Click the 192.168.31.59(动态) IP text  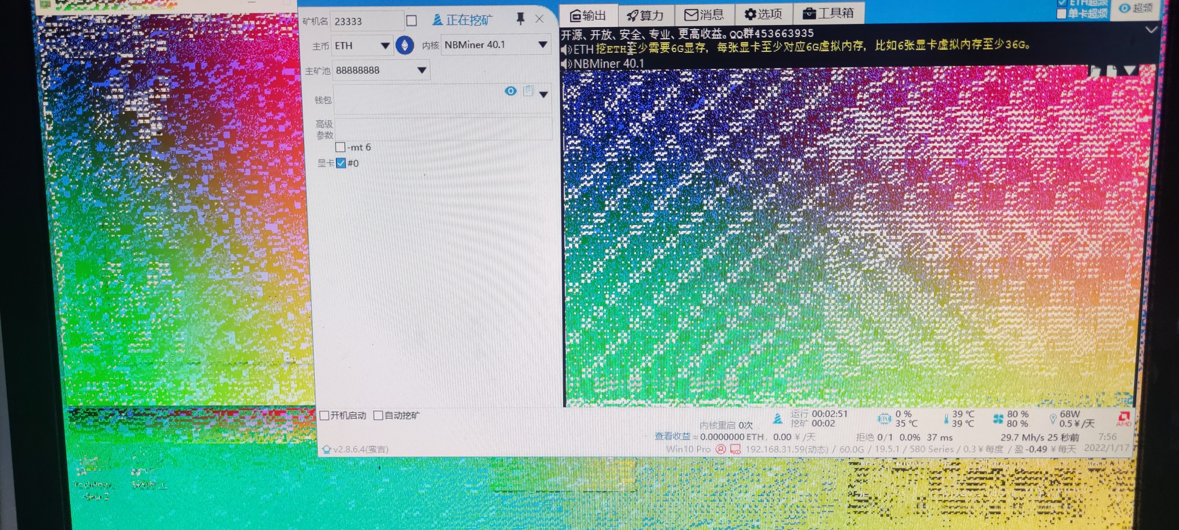coord(787,449)
